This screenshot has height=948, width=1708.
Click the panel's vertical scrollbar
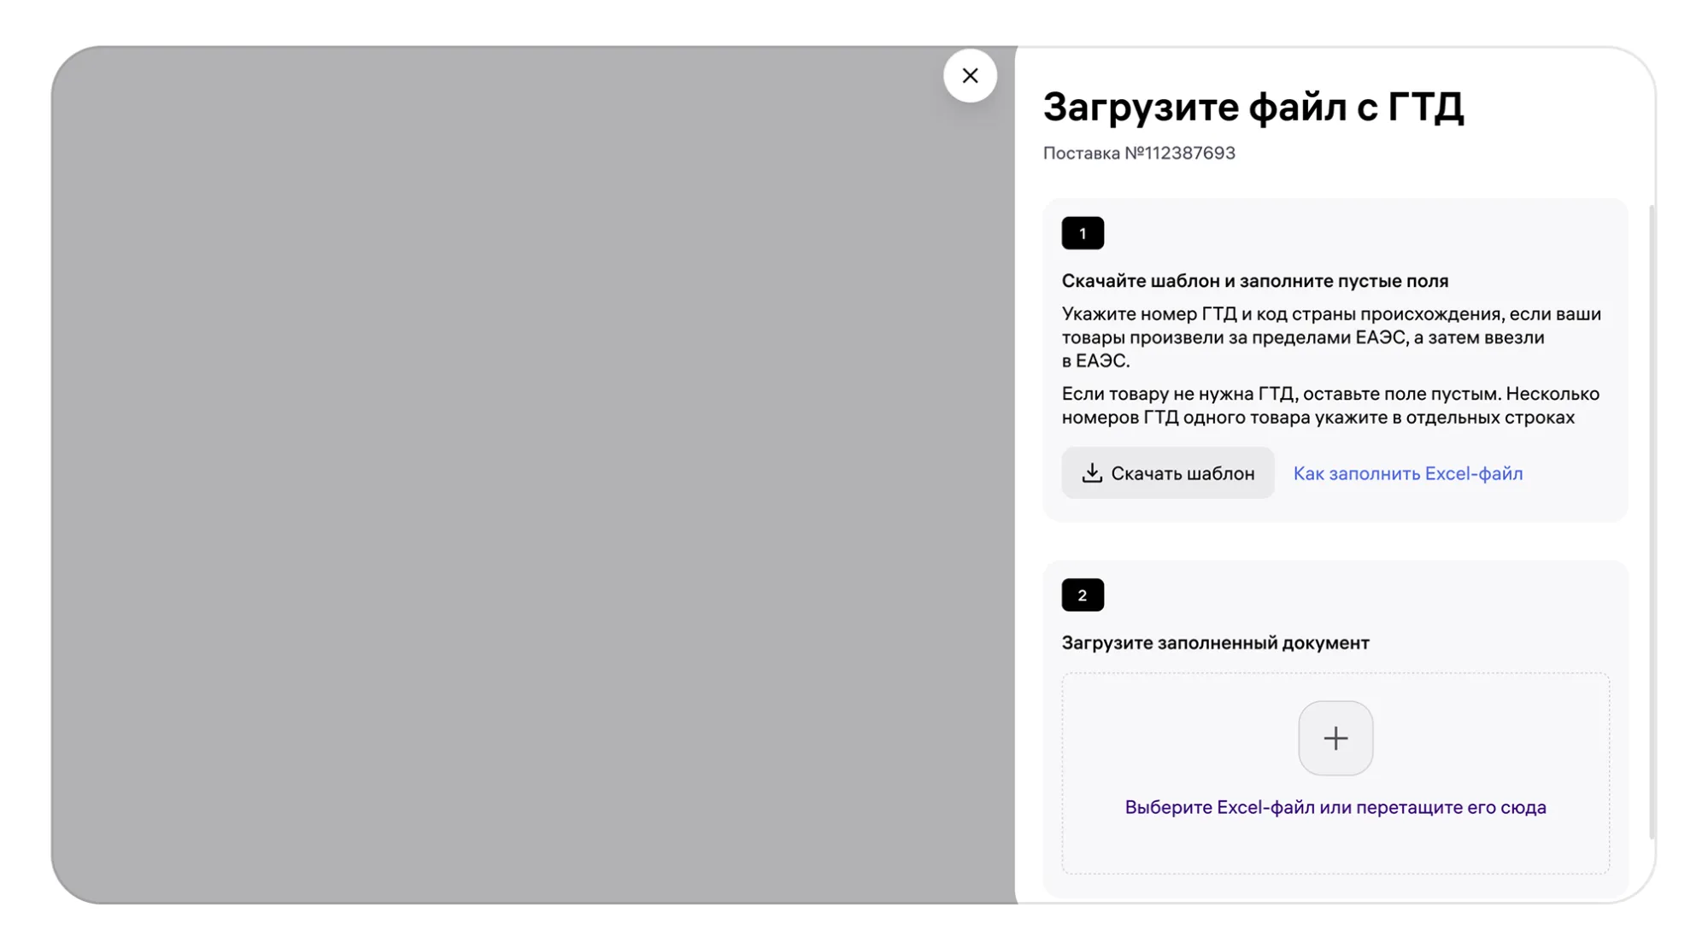coord(1651,521)
